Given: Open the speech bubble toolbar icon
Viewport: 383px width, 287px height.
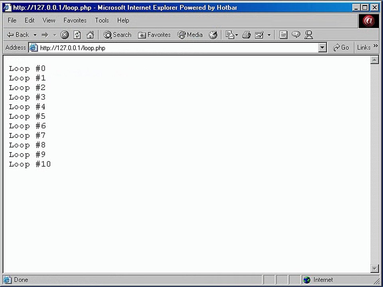Looking at the screenshot, I should coord(296,35).
